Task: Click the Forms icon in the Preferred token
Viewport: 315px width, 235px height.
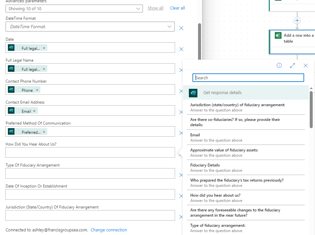Action: pos(11,131)
